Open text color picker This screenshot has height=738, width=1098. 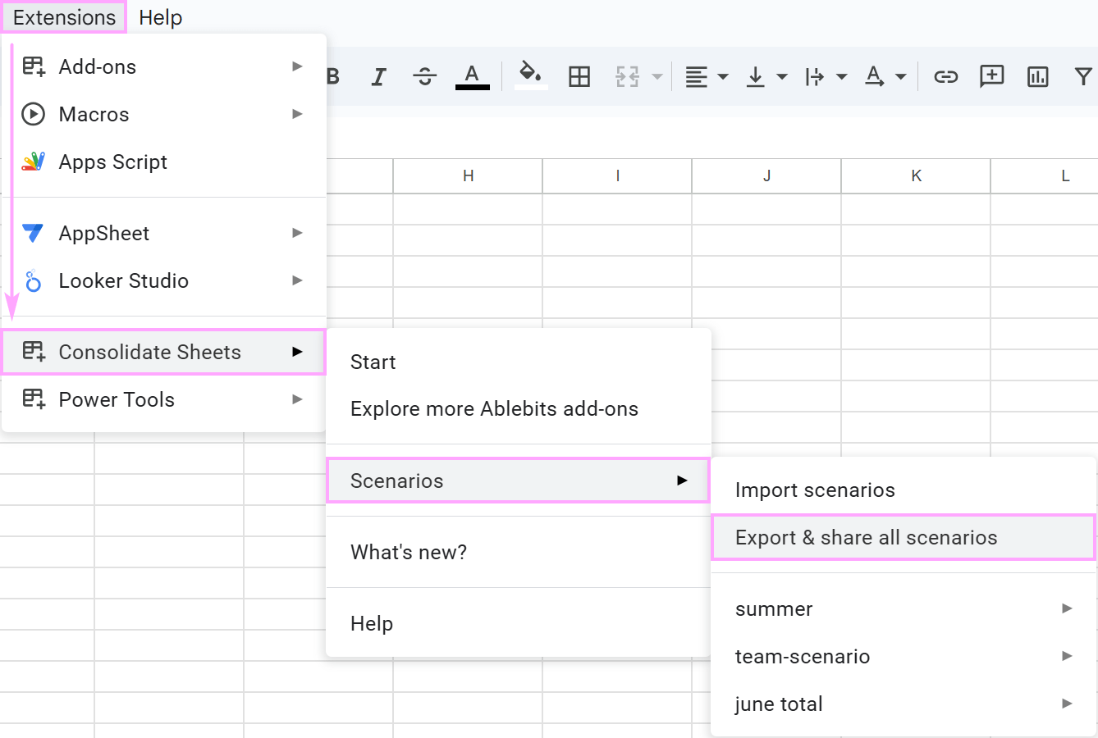point(472,77)
